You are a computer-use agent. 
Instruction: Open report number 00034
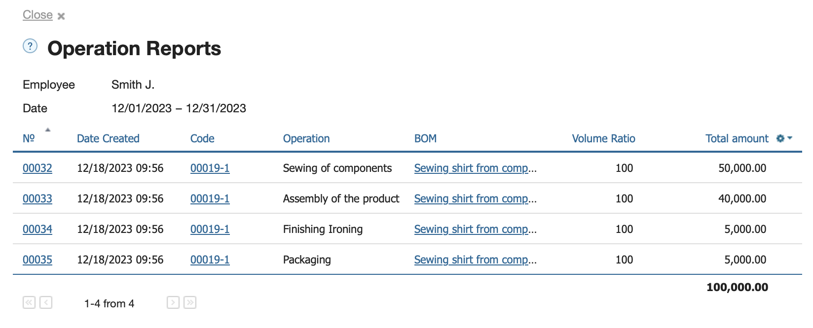pos(37,229)
